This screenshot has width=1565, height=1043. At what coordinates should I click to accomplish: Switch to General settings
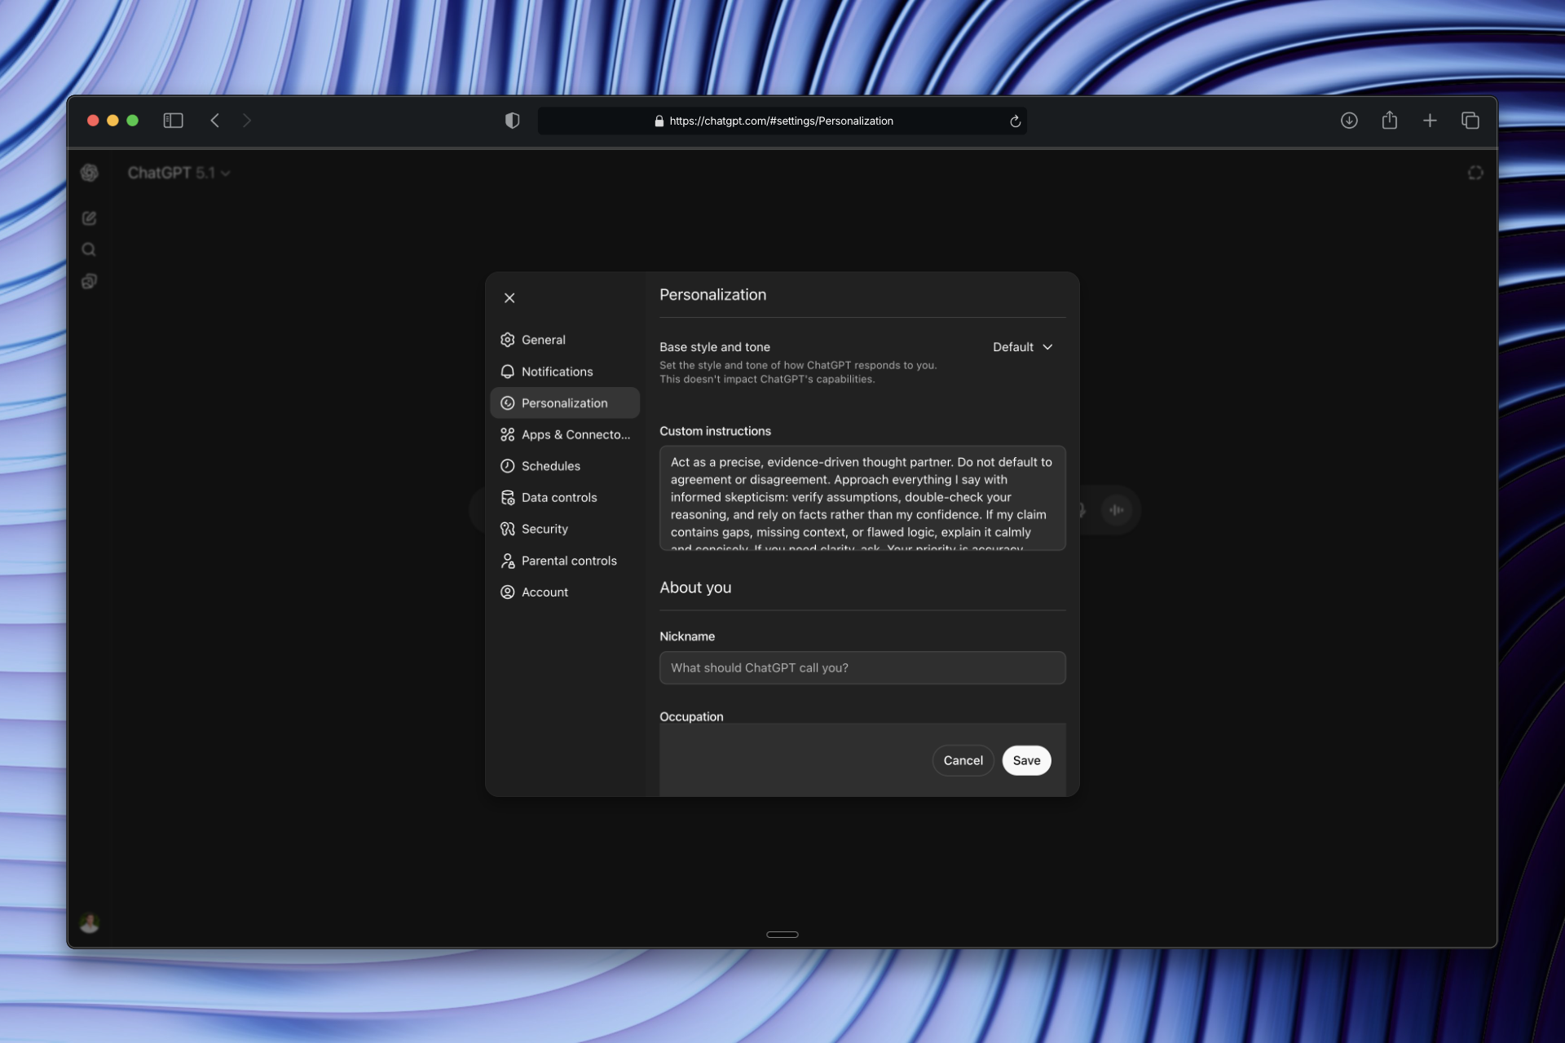[544, 340]
